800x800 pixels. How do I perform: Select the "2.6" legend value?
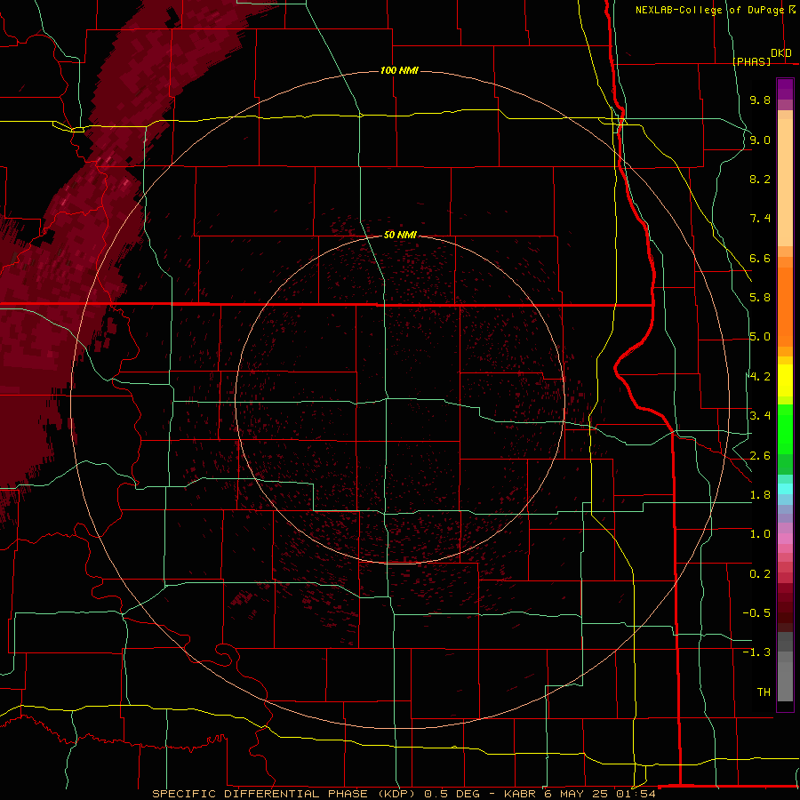pos(760,456)
